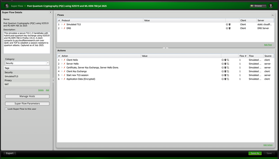
Task: Delete the Application Data (Encrypted) action
Action: pyautogui.click(x=225, y=79)
